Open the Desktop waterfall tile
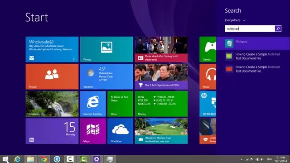The image size is (290, 163). (x=52, y=104)
